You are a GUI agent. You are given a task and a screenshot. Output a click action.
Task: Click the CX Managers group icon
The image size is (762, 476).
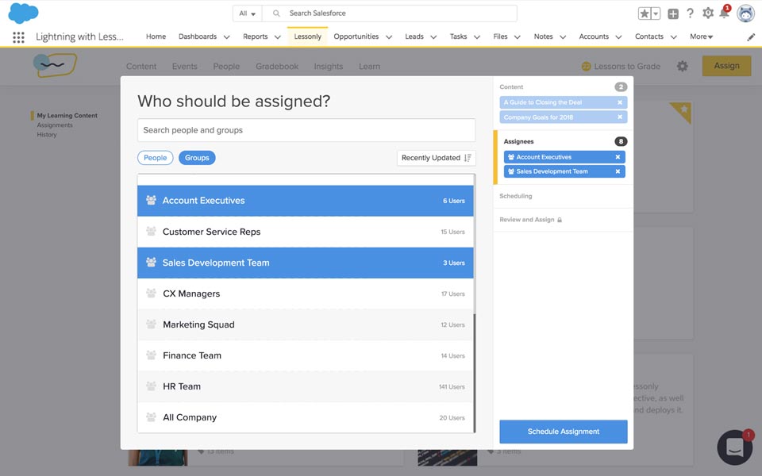(151, 294)
